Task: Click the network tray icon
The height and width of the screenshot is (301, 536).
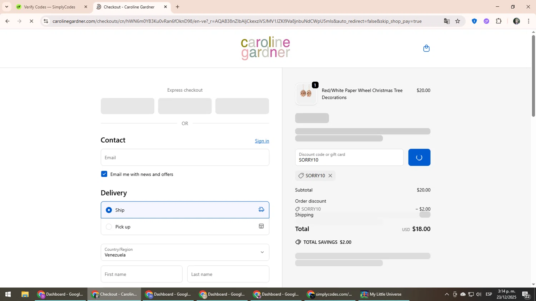Action: 471,295
